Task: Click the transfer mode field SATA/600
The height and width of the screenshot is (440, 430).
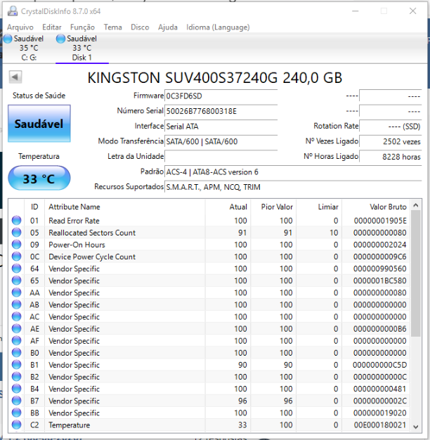Action: coord(221,141)
